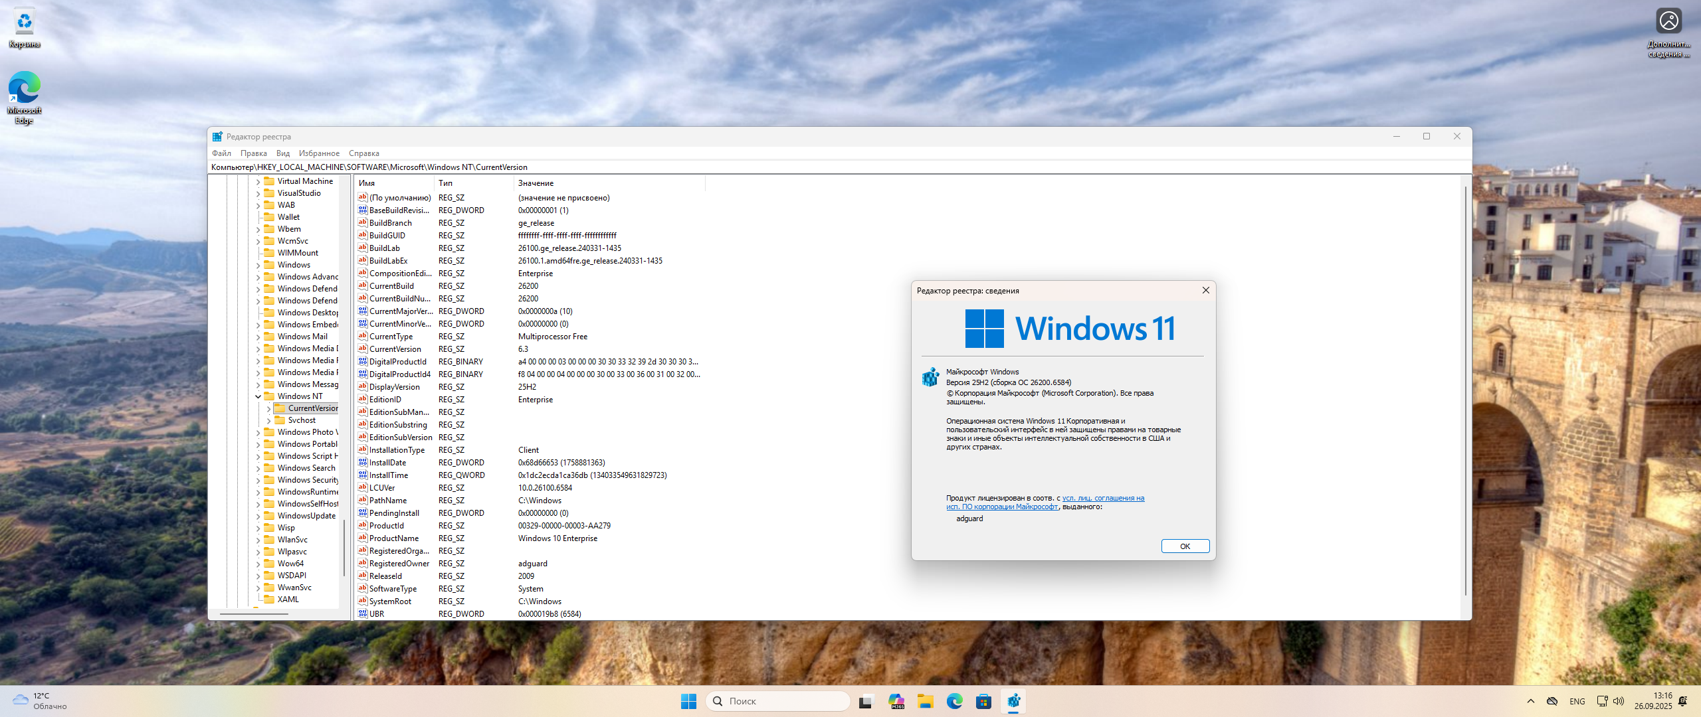Click the Windows Start button
Image resolution: width=1701 pixels, height=717 pixels.
688,701
